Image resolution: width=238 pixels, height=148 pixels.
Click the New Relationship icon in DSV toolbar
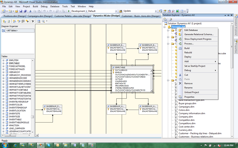27,21
